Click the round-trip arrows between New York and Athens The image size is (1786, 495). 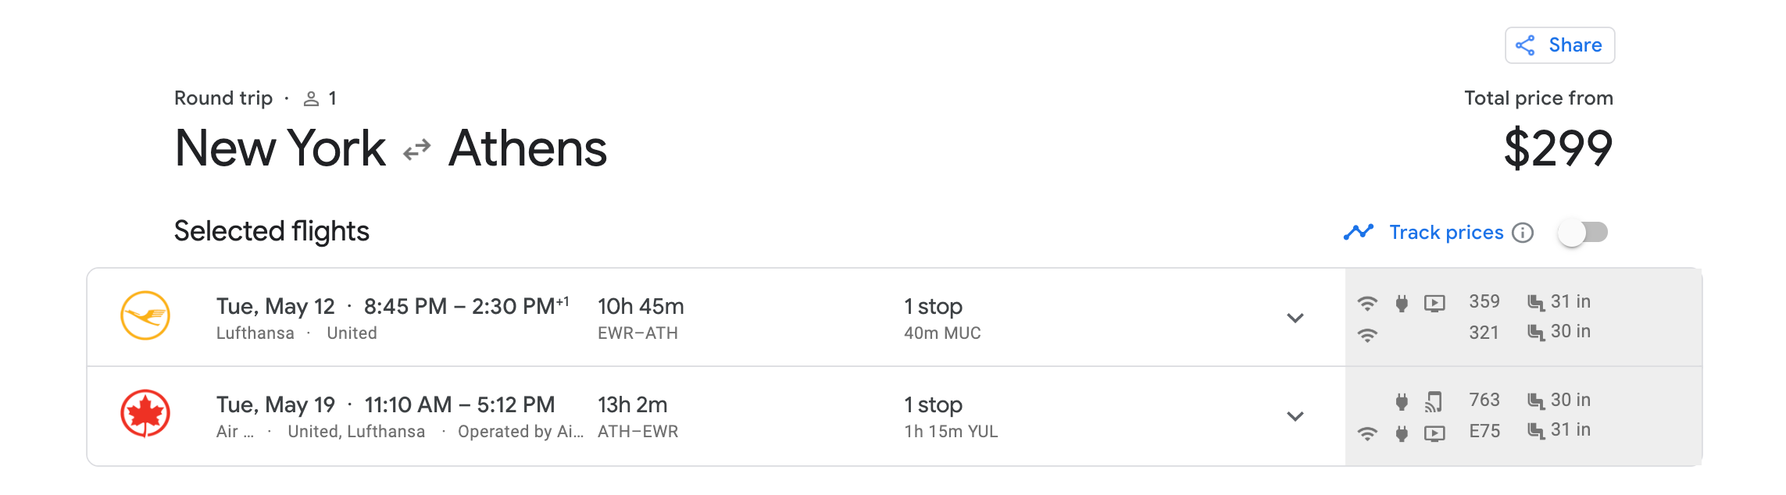click(417, 149)
